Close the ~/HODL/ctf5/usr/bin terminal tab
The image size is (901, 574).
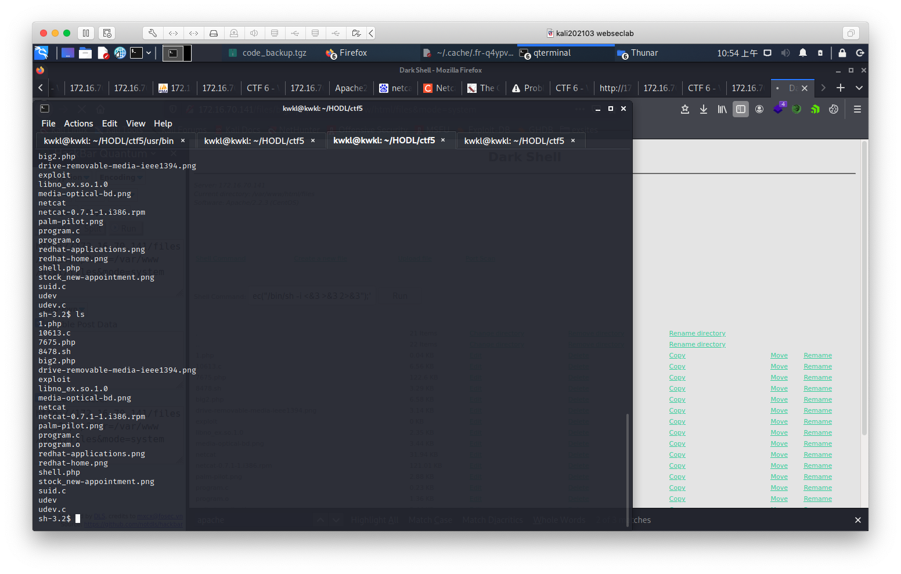pos(183,141)
